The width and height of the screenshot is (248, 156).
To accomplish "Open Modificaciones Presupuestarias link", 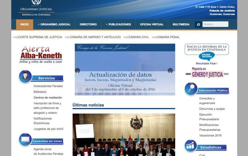I will (210, 127).
